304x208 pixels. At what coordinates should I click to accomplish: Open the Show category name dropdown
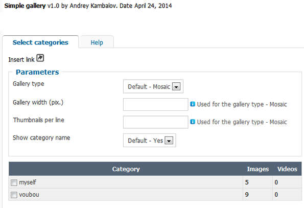[x=150, y=141]
